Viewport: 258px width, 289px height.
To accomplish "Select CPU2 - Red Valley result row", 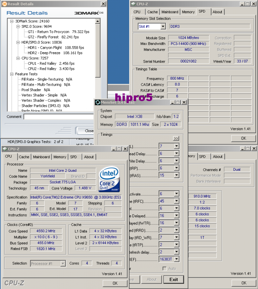I will tap(51, 69).
